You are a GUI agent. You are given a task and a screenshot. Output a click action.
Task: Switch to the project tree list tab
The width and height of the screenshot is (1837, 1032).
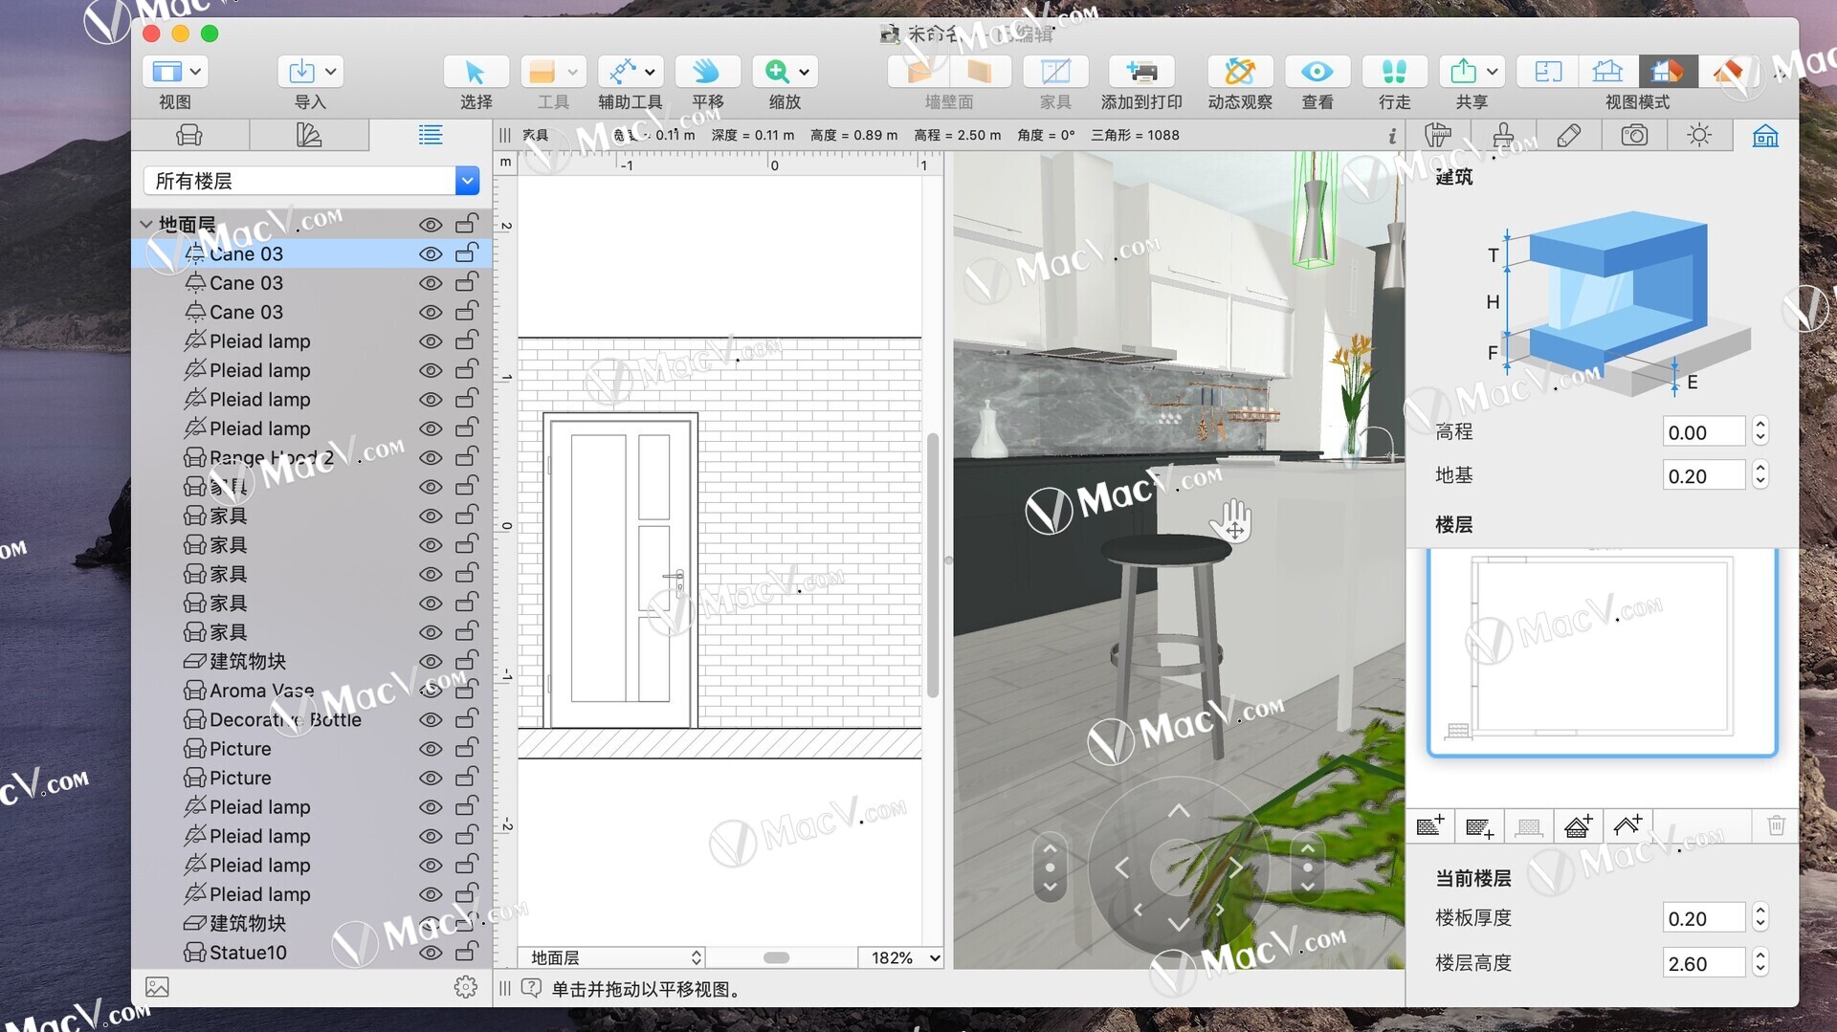click(x=431, y=136)
